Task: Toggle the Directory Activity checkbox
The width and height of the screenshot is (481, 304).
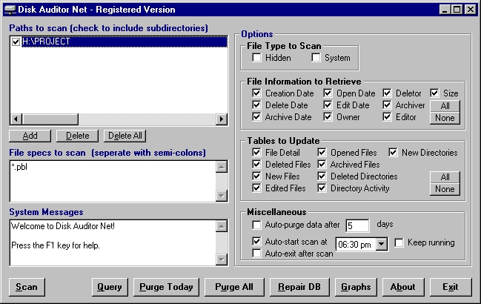Action: [322, 188]
